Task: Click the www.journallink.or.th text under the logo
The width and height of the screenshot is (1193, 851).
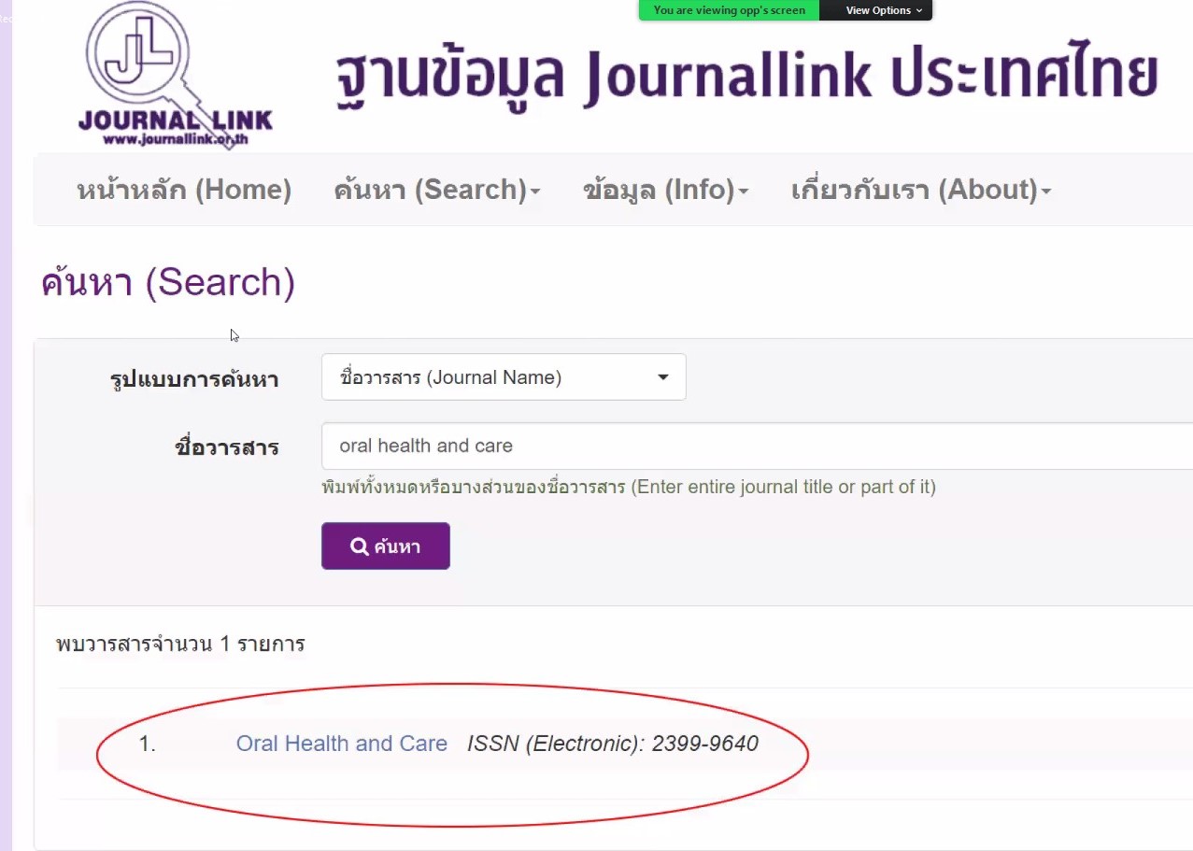Action: pyautogui.click(x=178, y=136)
